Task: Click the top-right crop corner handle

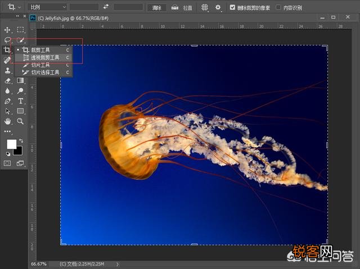Action: pyautogui.click(x=326, y=47)
